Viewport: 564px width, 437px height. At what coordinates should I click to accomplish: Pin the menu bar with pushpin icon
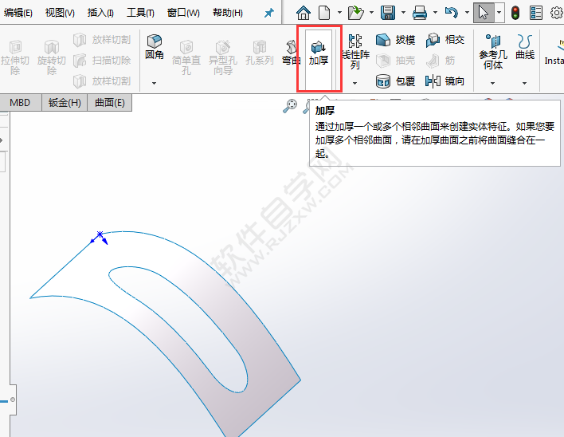tap(268, 14)
